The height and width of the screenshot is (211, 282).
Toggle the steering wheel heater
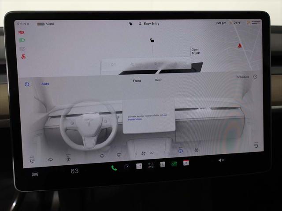tap(68, 157)
